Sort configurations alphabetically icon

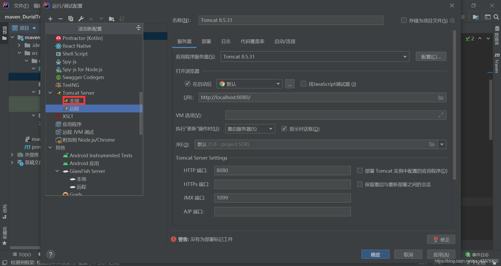[x=122, y=19]
